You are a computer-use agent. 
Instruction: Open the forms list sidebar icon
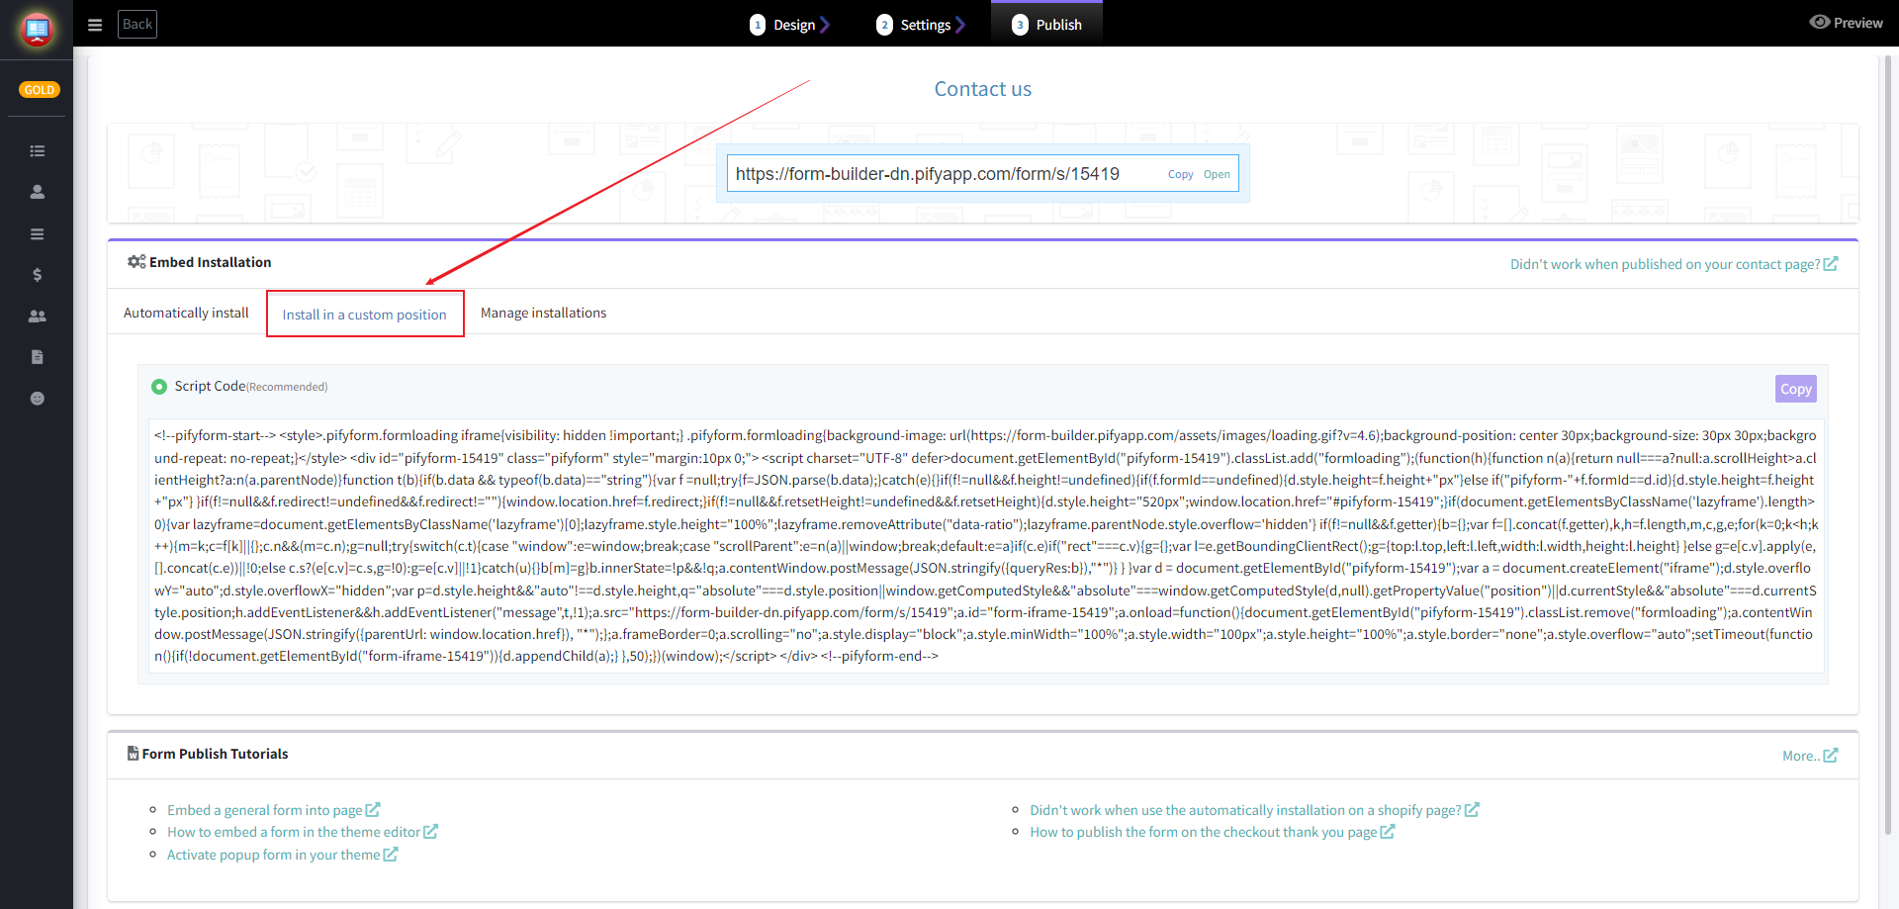(x=38, y=151)
